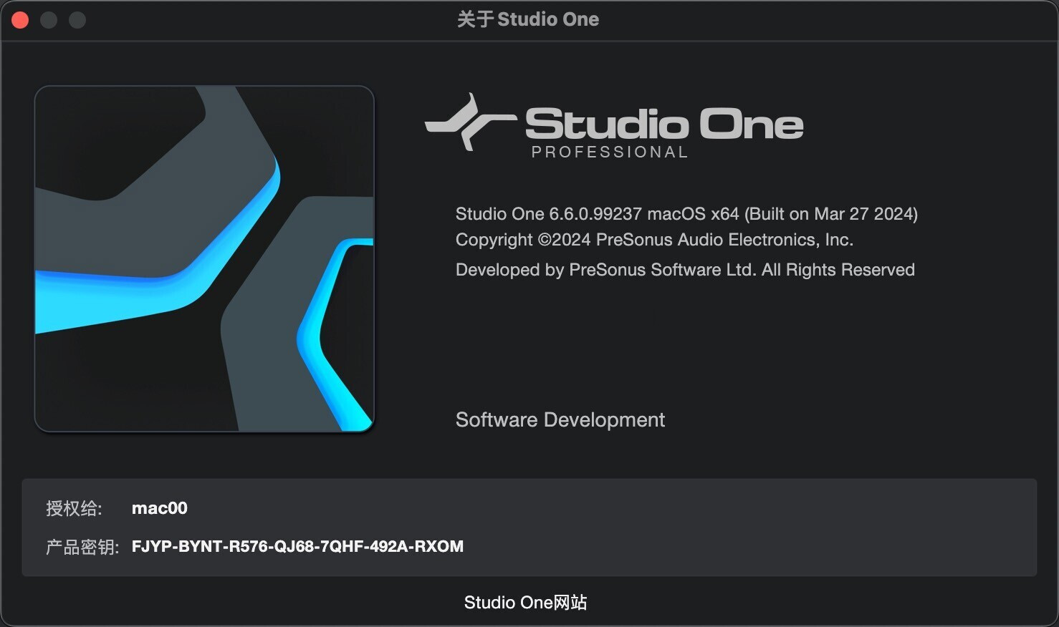This screenshot has width=1059, height=627.
Task: Select the licensed user name mac00
Action: tap(160, 508)
